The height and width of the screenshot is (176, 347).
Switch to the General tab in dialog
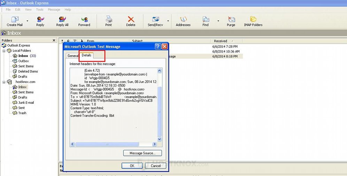(73, 56)
